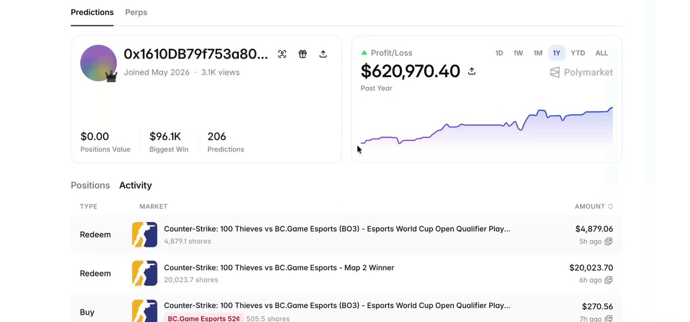This screenshot has width=690, height=322.
Task: Click '4,879.1 shares' text
Action: pos(188,241)
